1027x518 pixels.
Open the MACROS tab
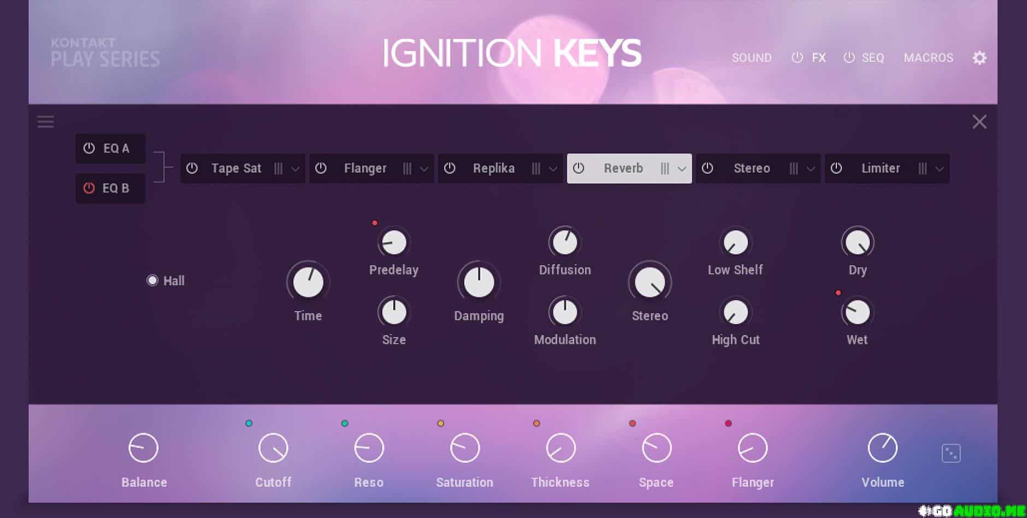coord(928,58)
